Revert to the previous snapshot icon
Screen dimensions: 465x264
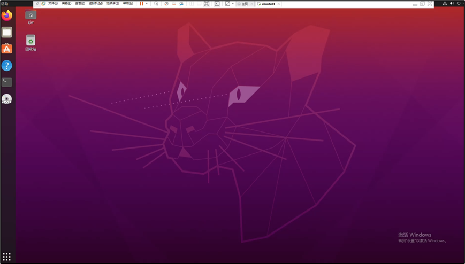coord(174,4)
